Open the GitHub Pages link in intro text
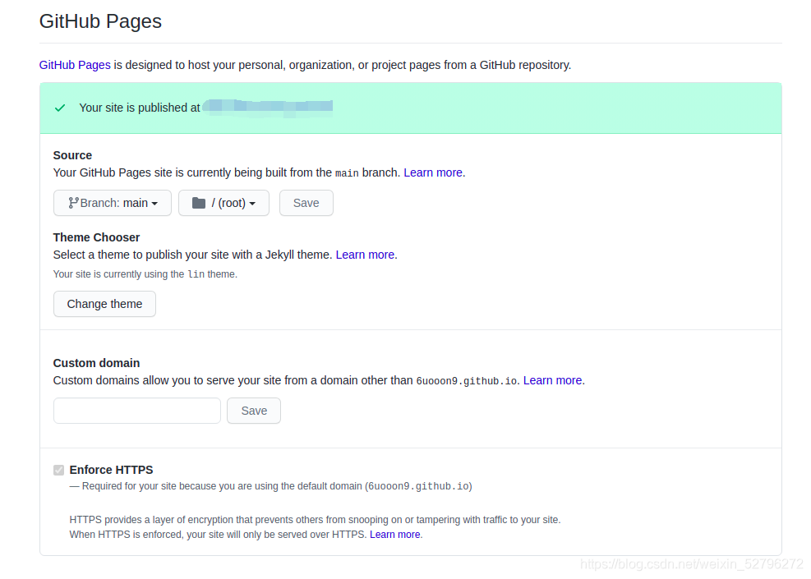Screen dimensions: 811x579 (x=75, y=65)
